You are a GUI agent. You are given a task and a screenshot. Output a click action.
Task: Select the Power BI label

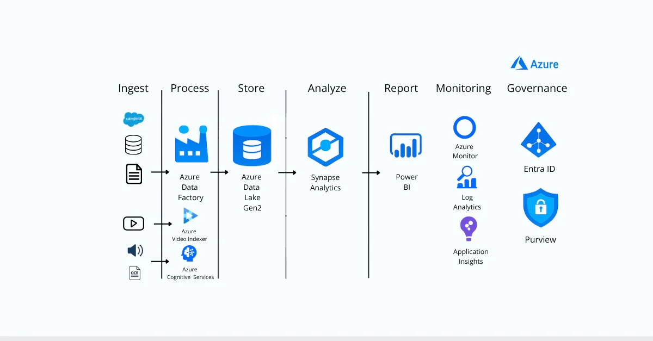[407, 182]
